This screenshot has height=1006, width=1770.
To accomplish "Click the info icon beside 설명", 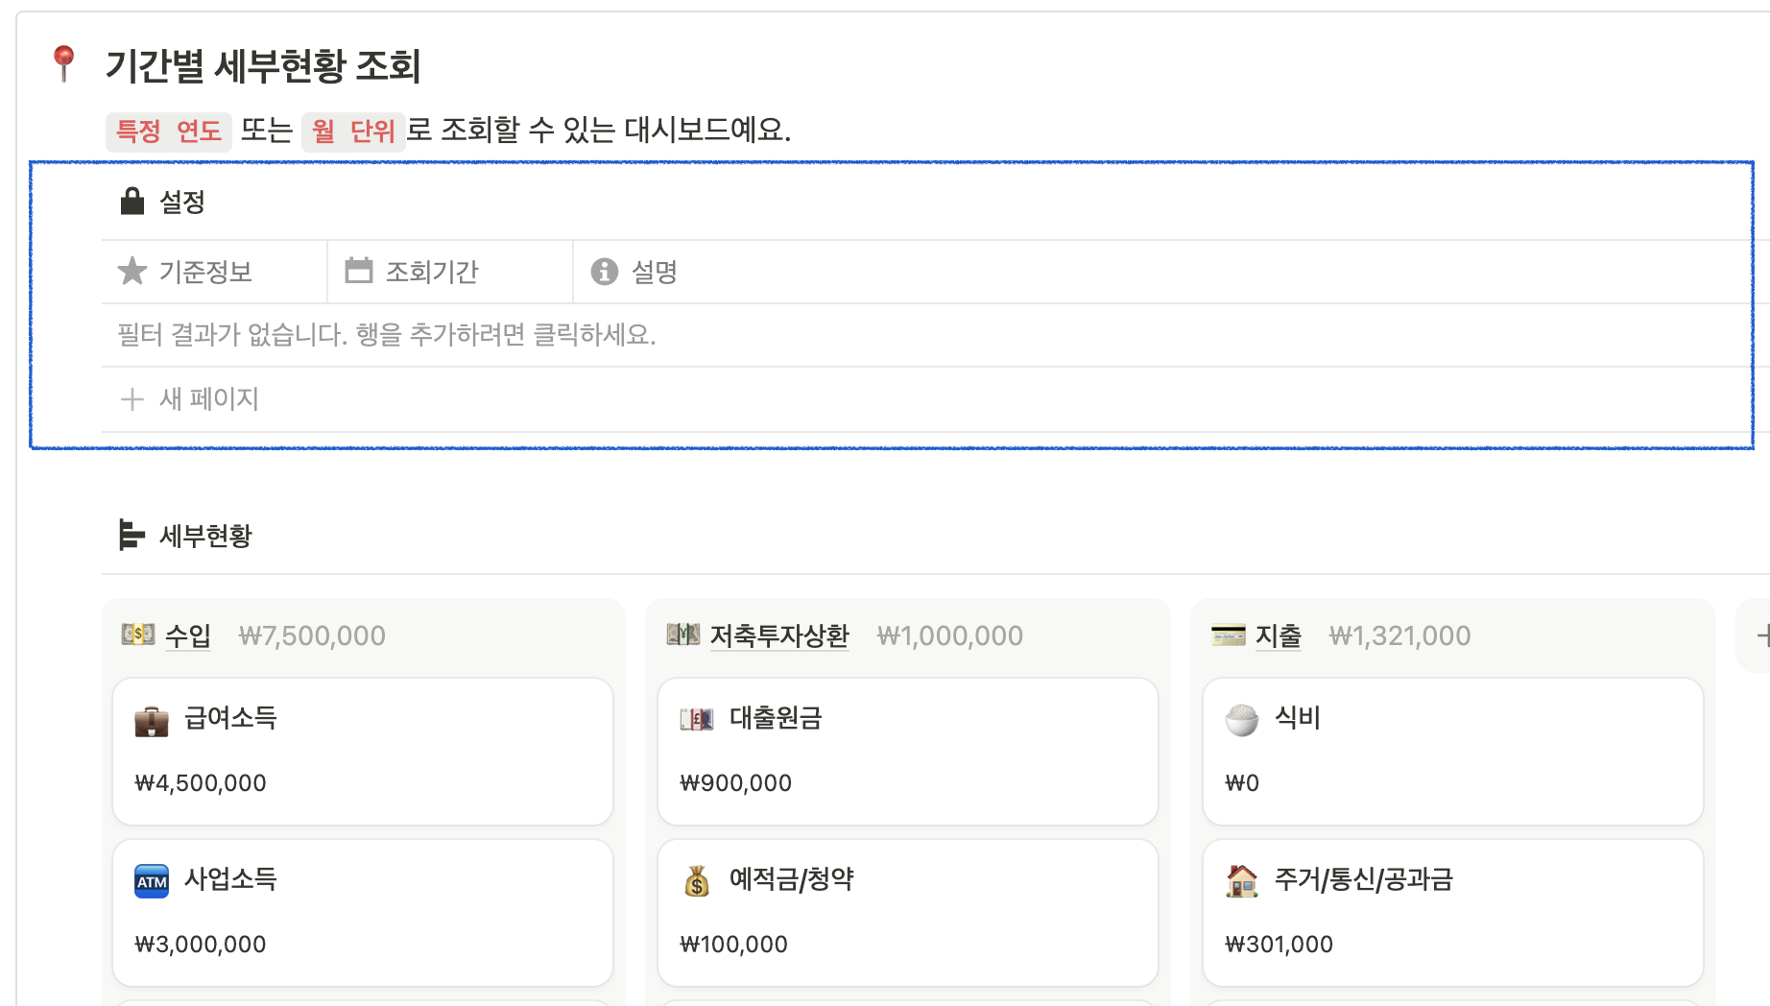I will tap(603, 272).
